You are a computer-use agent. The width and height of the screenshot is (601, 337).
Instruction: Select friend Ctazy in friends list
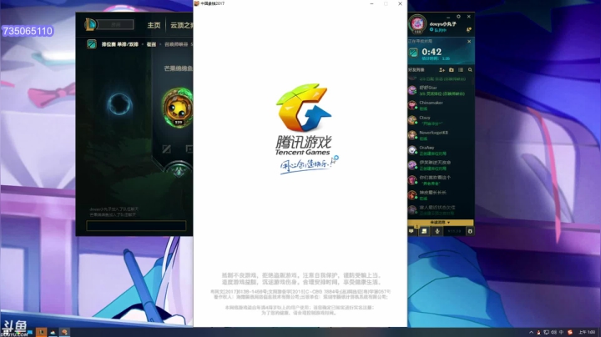[x=441, y=120]
